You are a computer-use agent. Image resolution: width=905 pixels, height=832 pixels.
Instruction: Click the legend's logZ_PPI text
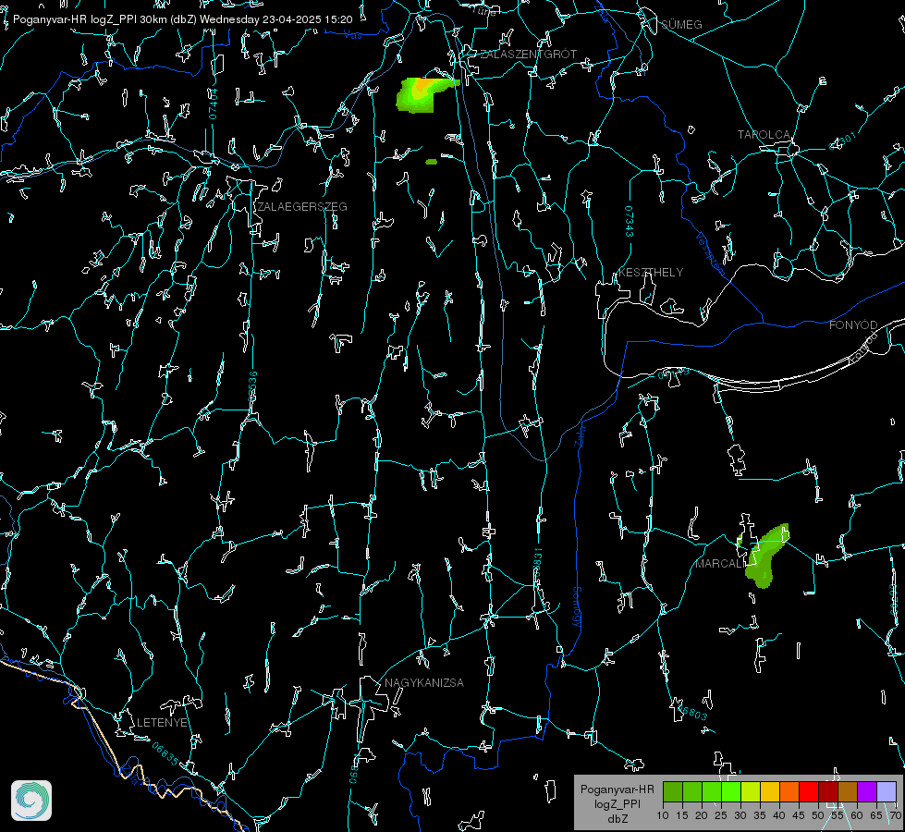coord(617,803)
